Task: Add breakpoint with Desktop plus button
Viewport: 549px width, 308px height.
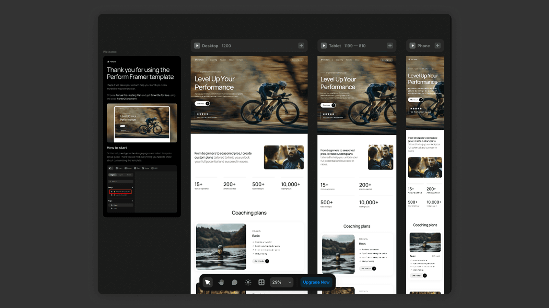Action: pyautogui.click(x=301, y=46)
